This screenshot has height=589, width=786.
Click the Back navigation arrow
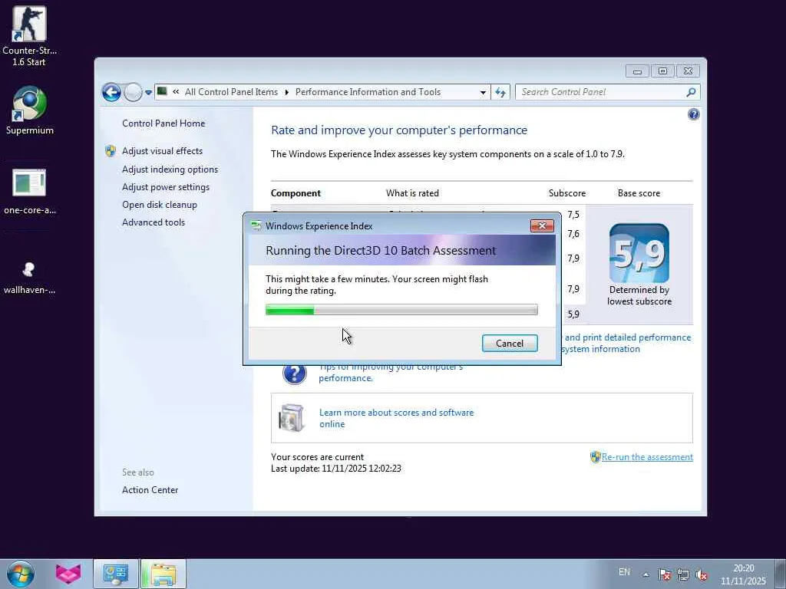[111, 92]
